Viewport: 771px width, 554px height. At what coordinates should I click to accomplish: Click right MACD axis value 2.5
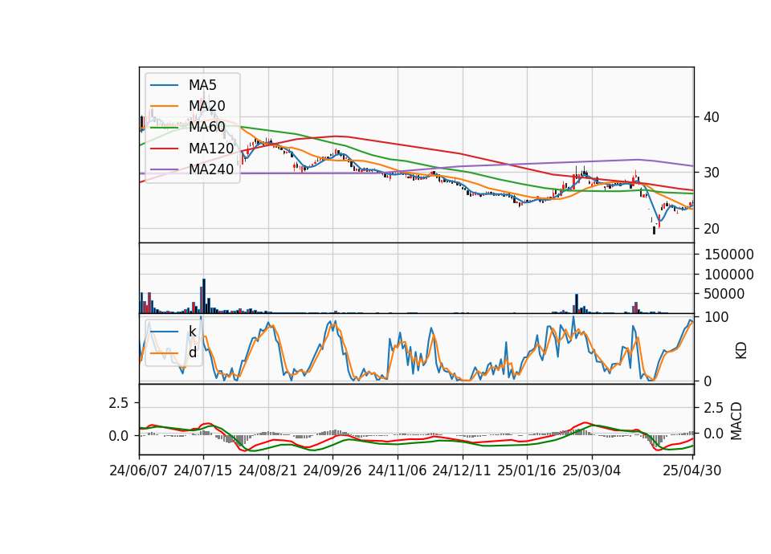pyautogui.click(x=714, y=408)
